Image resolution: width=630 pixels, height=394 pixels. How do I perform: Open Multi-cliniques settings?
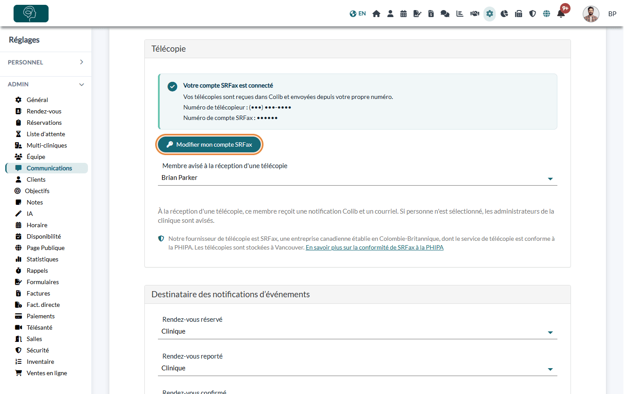(x=46, y=145)
